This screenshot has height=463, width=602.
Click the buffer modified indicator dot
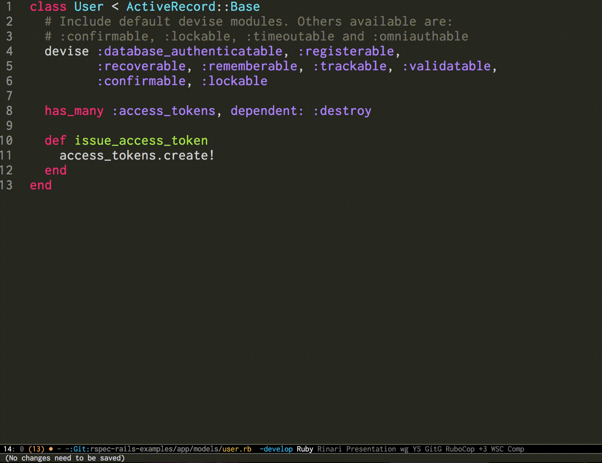[x=50, y=449]
